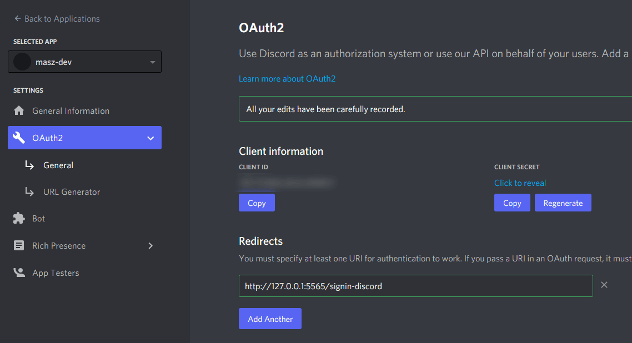Click the back arrow icon
This screenshot has width=632, height=343.
click(x=17, y=18)
